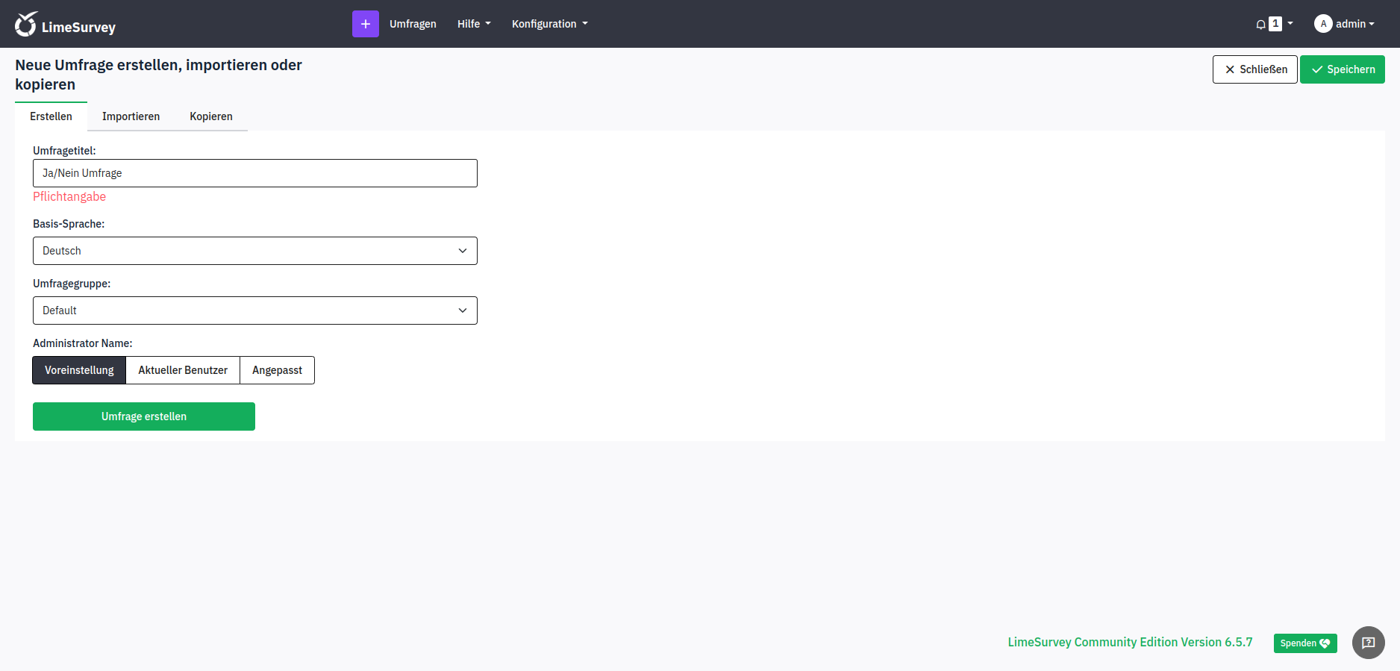
Task: Expand the Umfragegruppe dropdown
Action: (254, 310)
